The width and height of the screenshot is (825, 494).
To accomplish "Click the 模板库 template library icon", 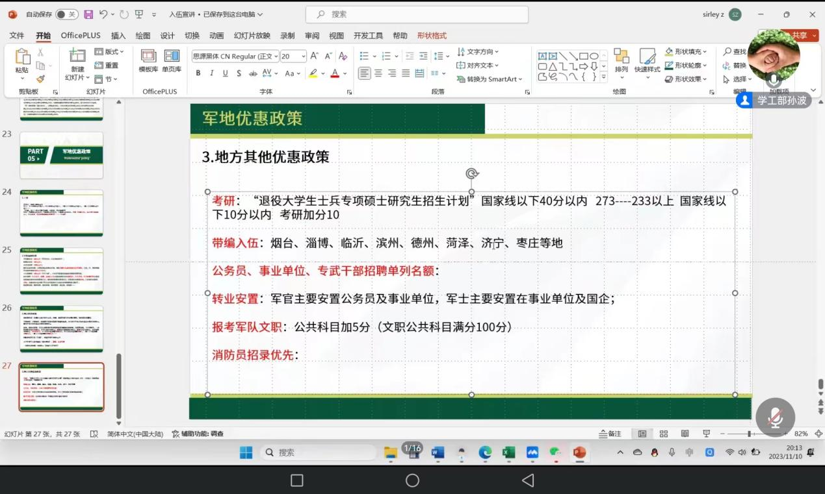I will click(x=148, y=61).
